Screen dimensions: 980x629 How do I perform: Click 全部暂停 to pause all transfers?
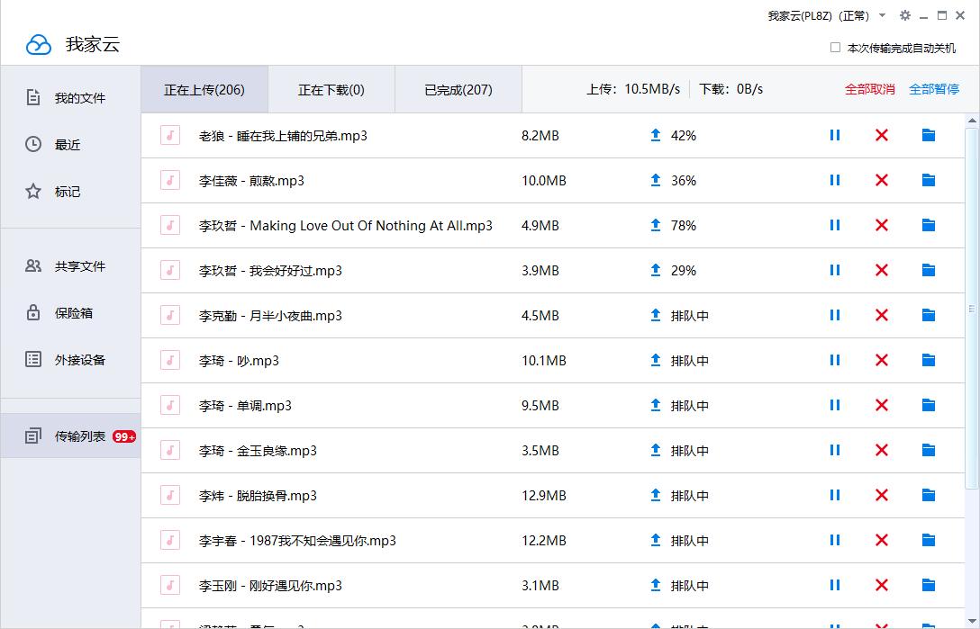click(934, 89)
